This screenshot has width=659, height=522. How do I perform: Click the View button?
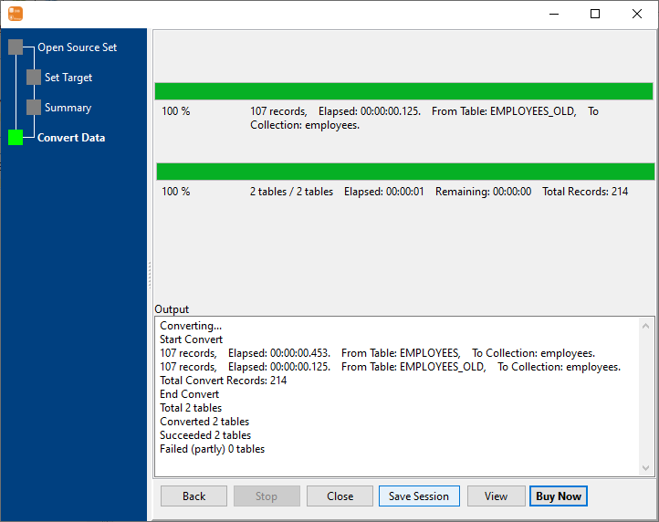pos(496,496)
